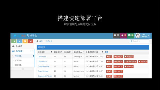Sort by 最近发布人 column
Viewport: 160px width, 90px height.
coord(78,52)
